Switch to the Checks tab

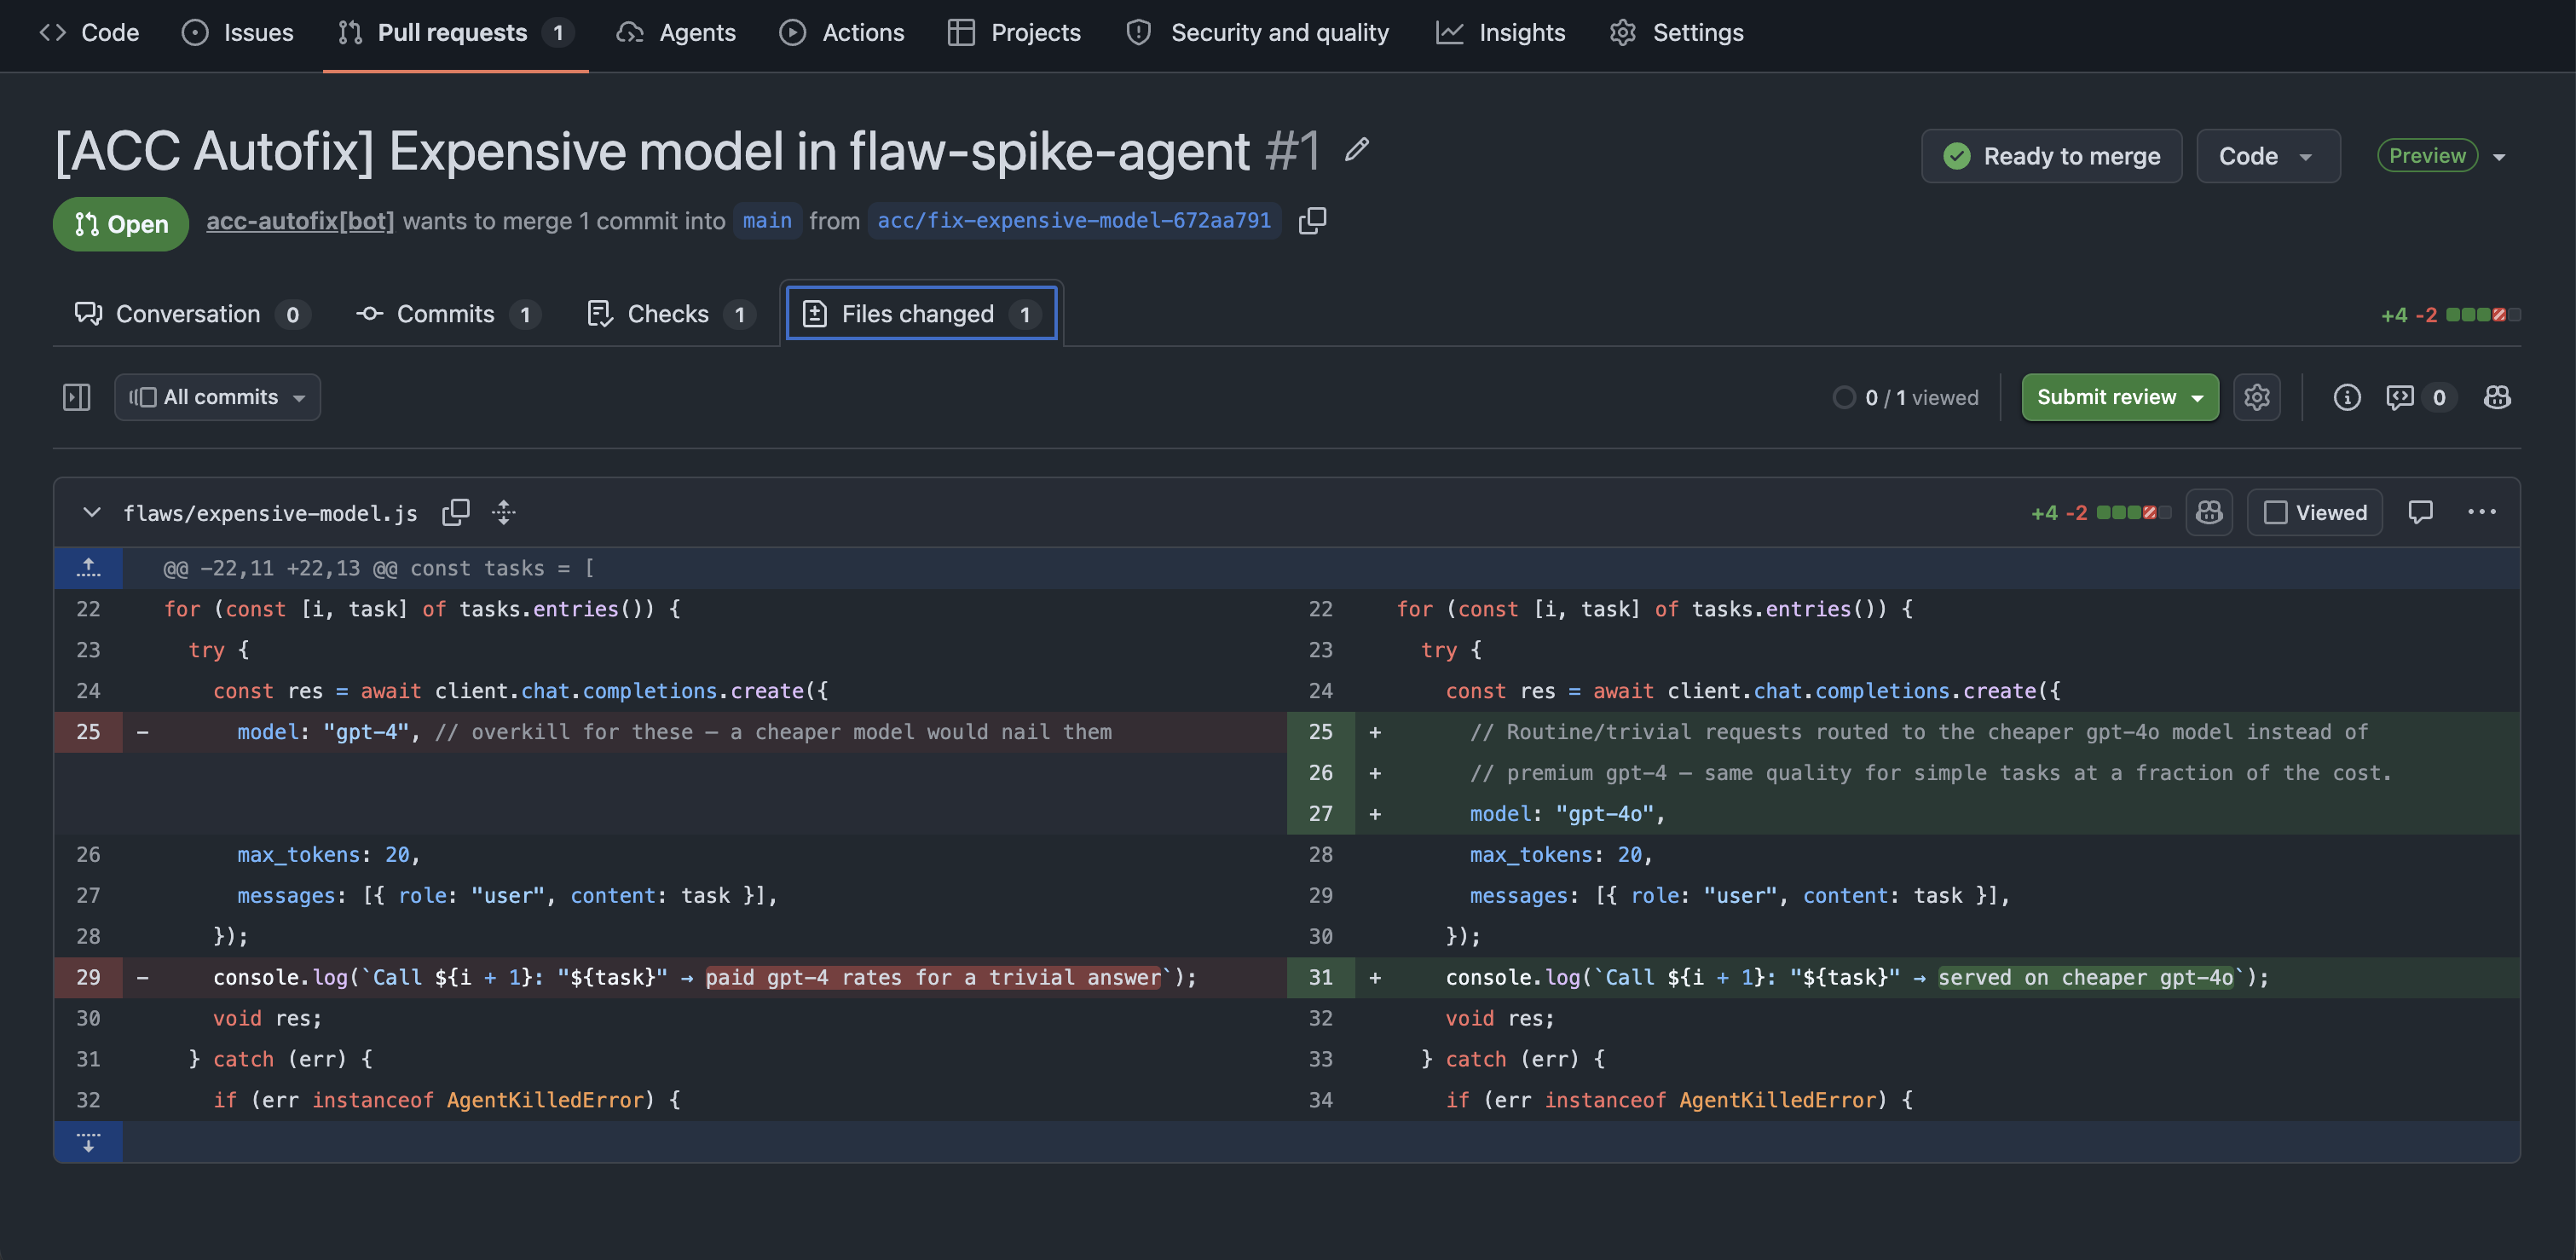coord(670,314)
